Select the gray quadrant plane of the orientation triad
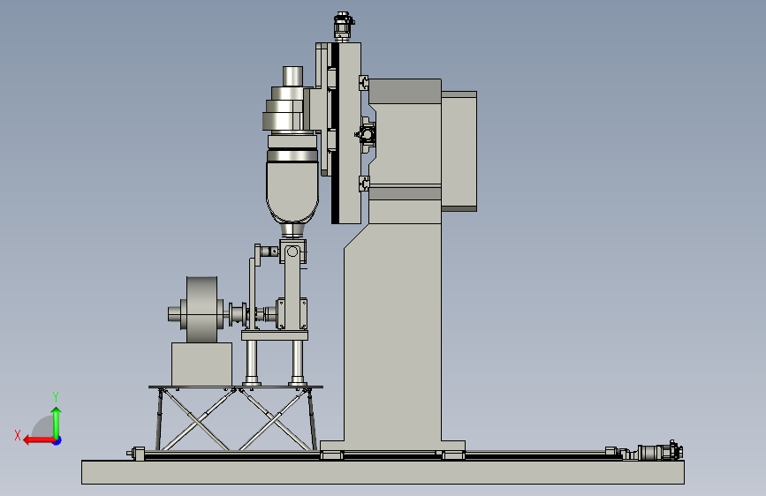The height and width of the screenshot is (496, 766). click(45, 428)
